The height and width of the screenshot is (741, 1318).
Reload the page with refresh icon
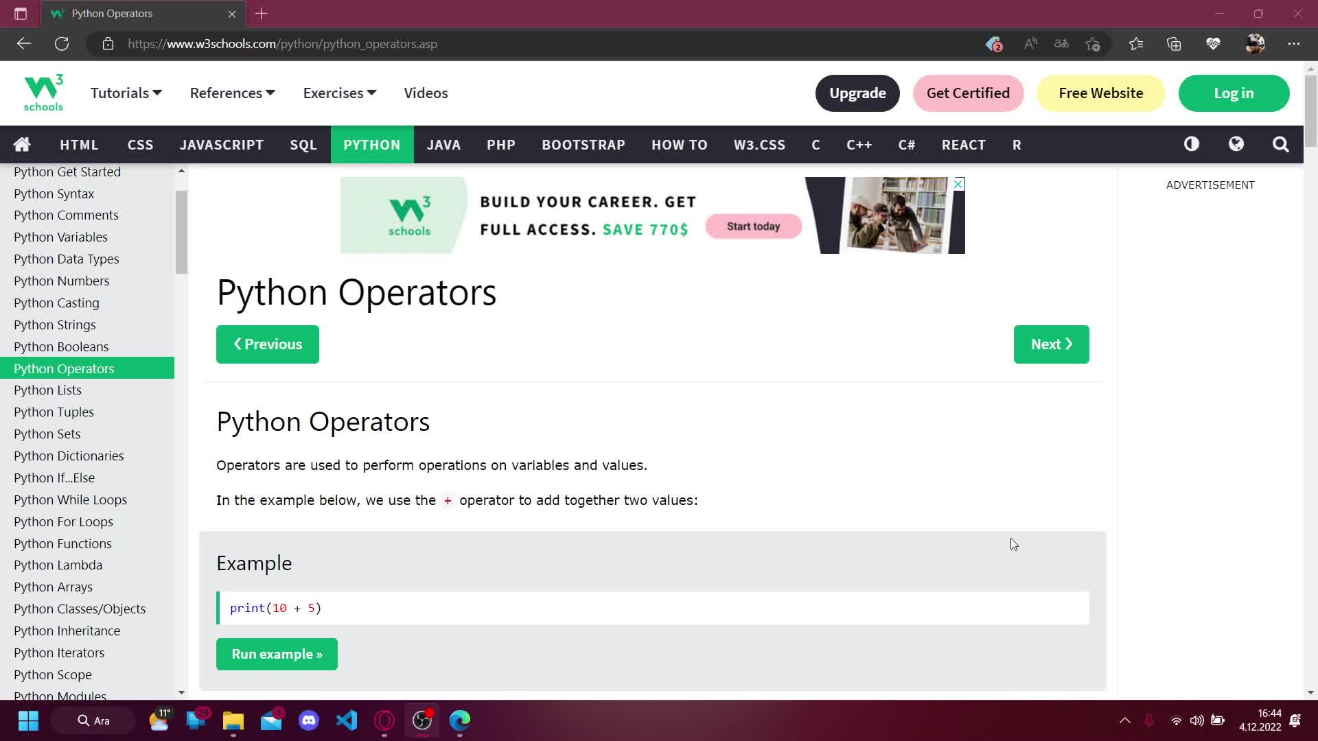pos(62,44)
